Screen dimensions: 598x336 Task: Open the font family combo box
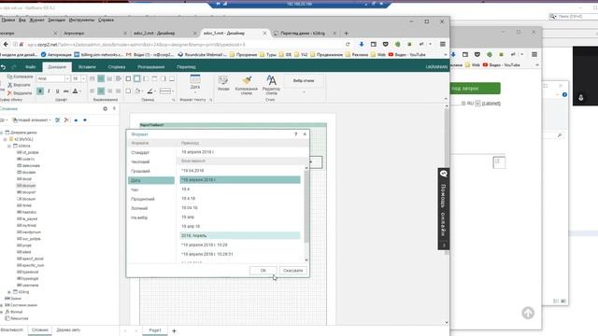(x=53, y=78)
